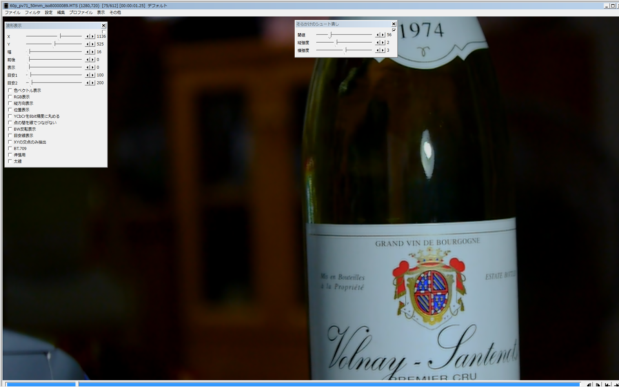Image resolution: width=619 pixels, height=387 pixels.
Task: Decrease the 閾値 value with left arrow
Action: pos(377,35)
